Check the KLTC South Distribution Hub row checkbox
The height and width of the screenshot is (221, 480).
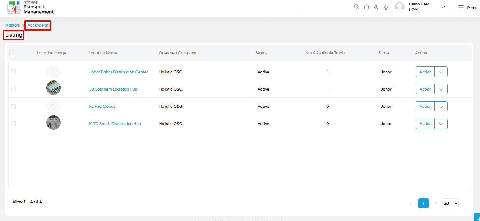pos(14,124)
